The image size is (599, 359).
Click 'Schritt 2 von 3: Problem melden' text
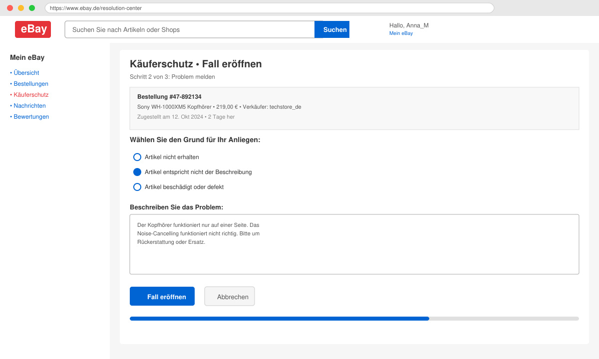(x=172, y=77)
